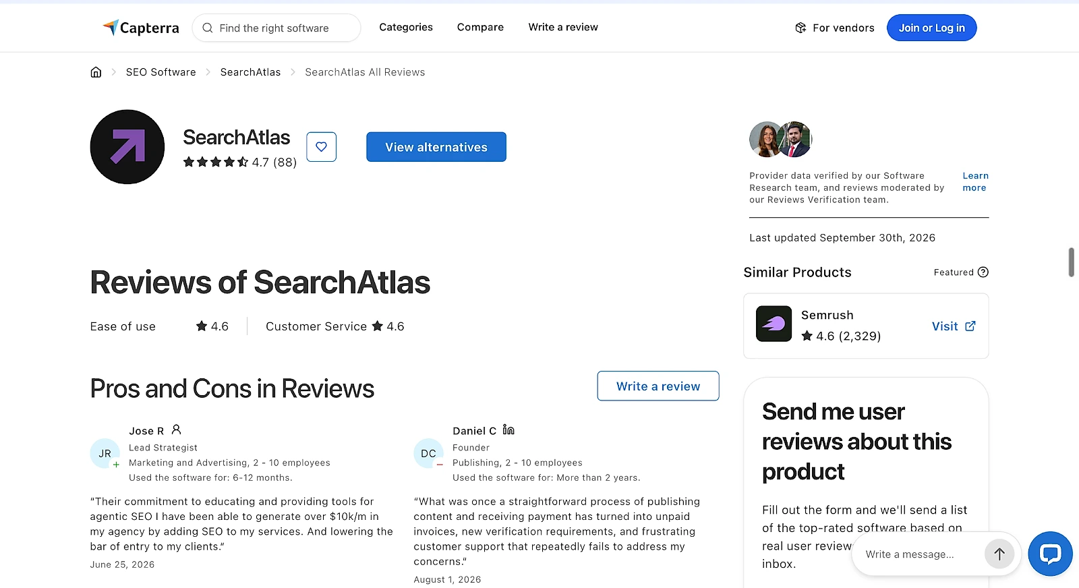Click the June 25, 2026 review date
Viewport: 1079px width, 588px height.
(122, 564)
